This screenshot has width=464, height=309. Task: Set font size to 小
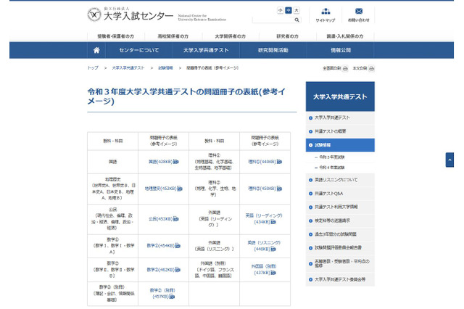click(281, 10)
